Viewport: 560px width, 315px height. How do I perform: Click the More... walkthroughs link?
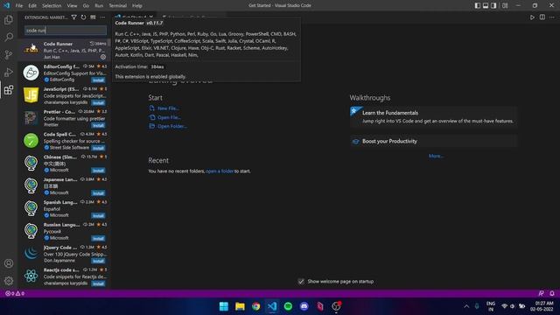(x=436, y=156)
